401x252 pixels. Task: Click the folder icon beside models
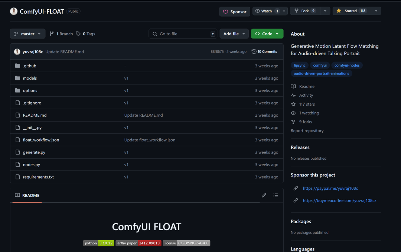[x=17, y=78]
